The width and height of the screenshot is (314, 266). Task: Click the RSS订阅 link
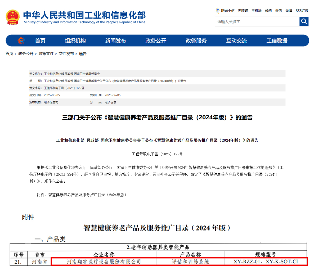click(x=302, y=11)
